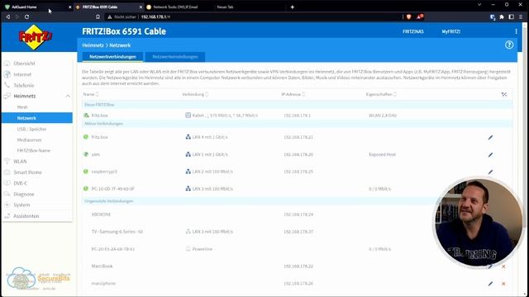Click the Brave shields icon in address bar
Screen dimensions: 529x297
coord(409,16)
